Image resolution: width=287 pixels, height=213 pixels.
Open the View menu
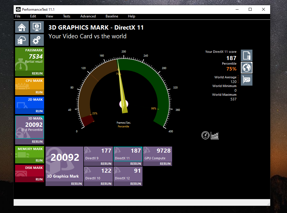click(49, 16)
